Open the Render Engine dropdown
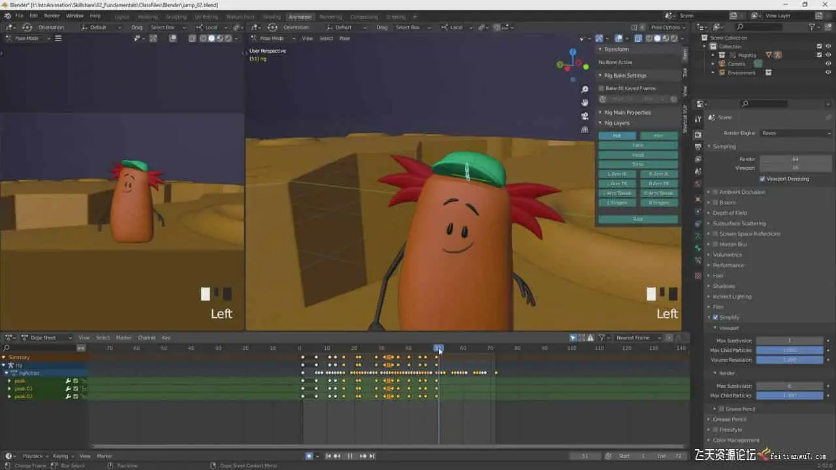Image resolution: width=836 pixels, height=470 pixels. coord(796,133)
